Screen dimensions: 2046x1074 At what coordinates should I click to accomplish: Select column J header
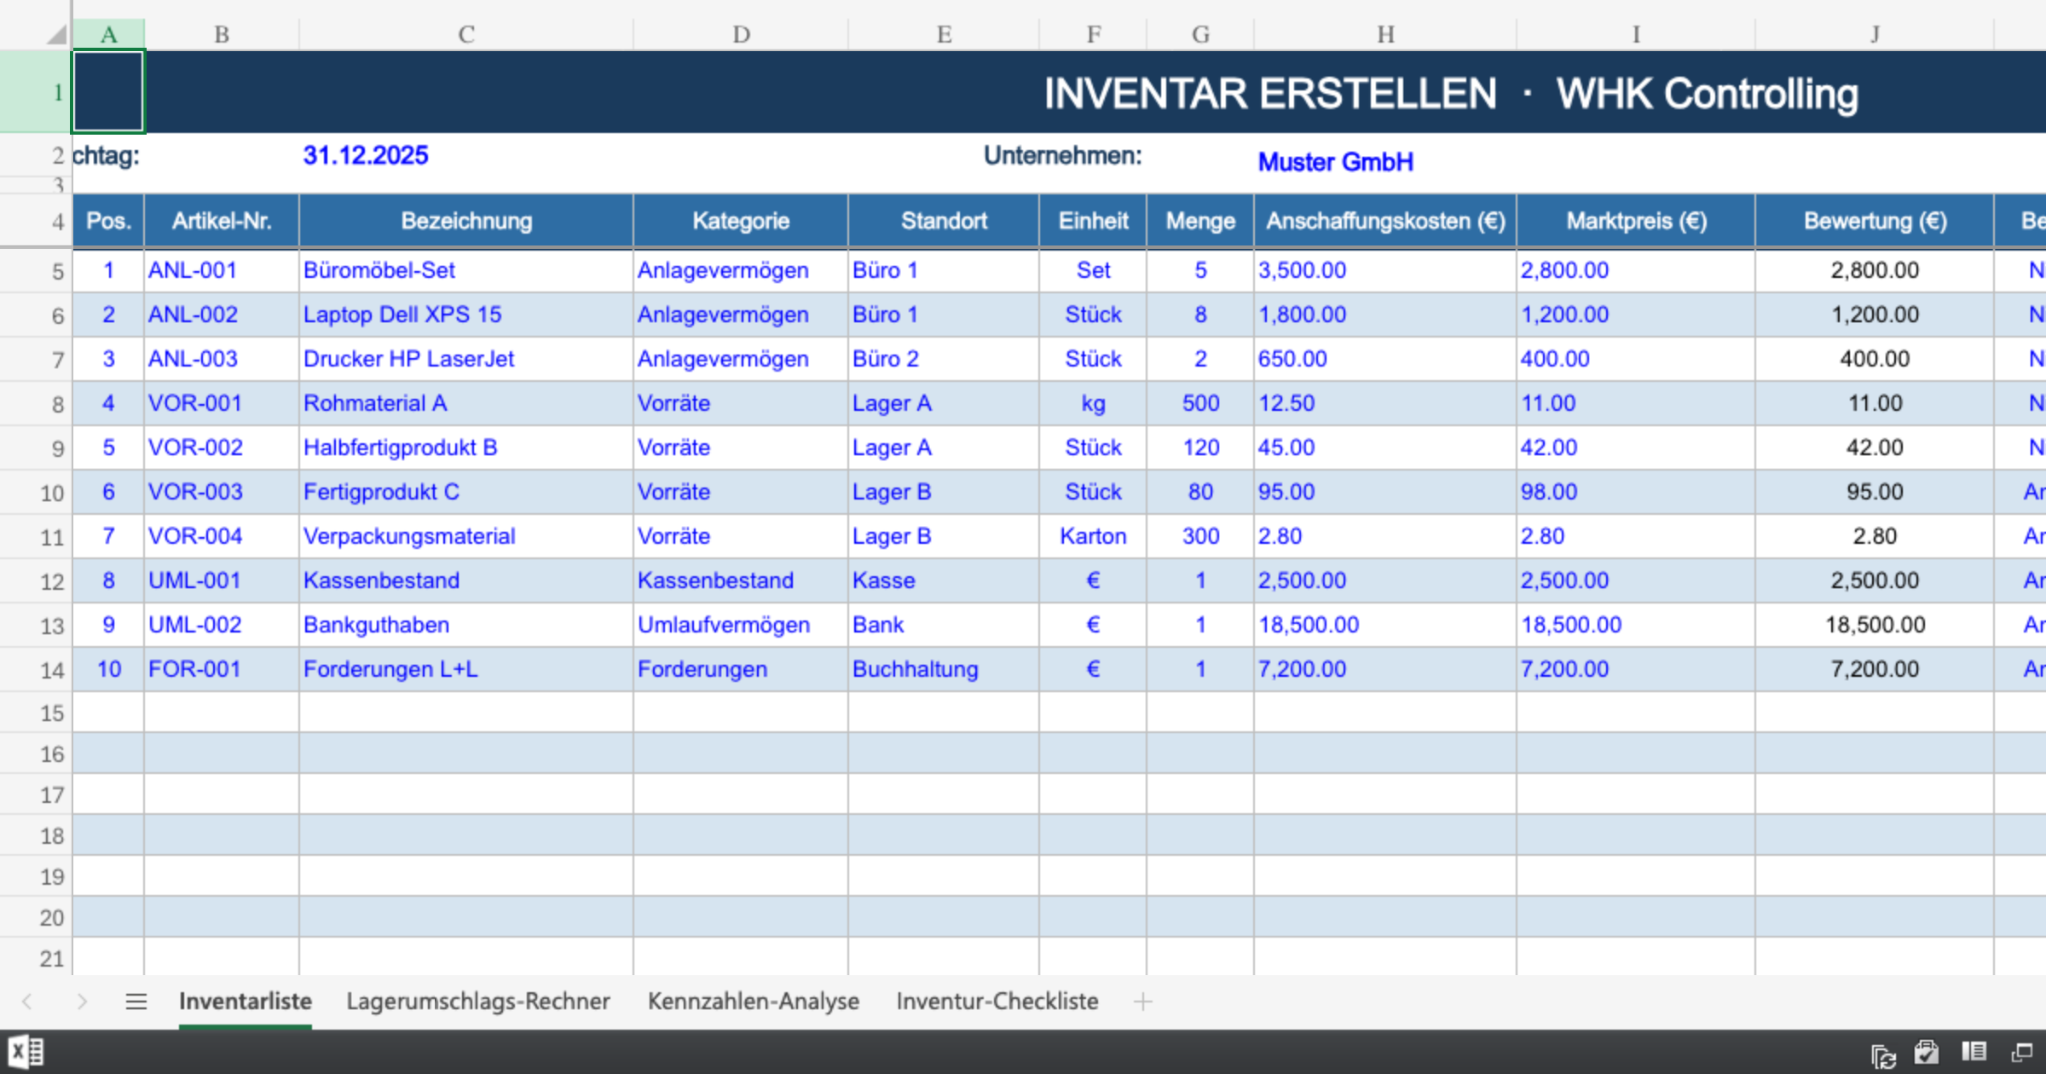click(1875, 34)
